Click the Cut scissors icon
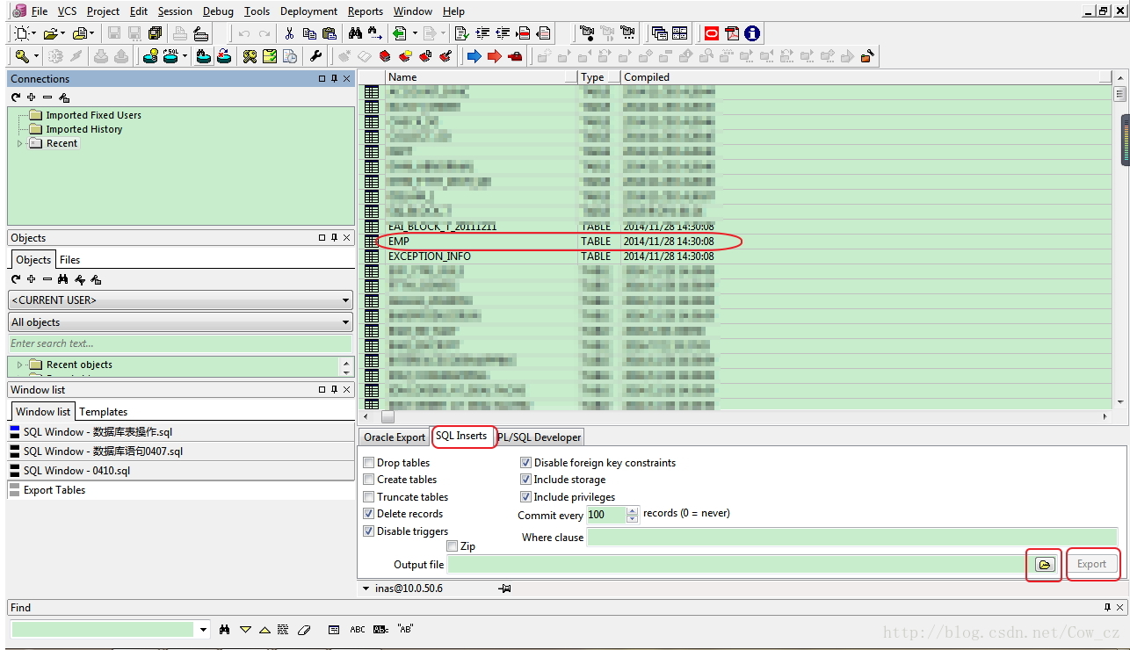 (289, 33)
